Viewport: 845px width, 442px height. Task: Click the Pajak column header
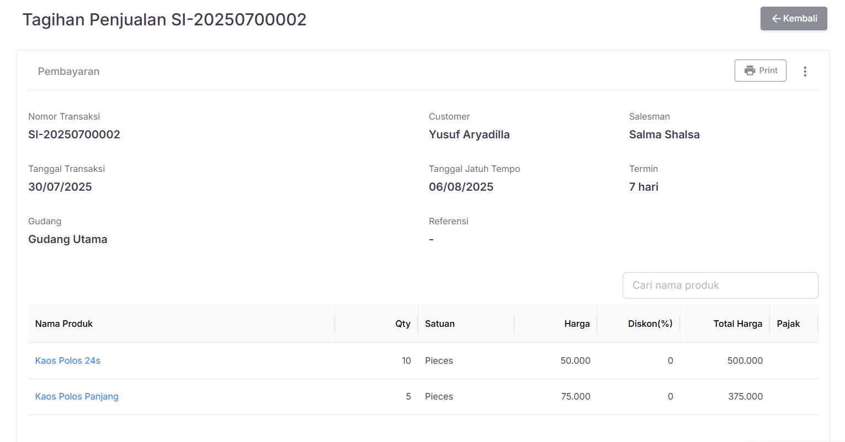click(x=788, y=324)
